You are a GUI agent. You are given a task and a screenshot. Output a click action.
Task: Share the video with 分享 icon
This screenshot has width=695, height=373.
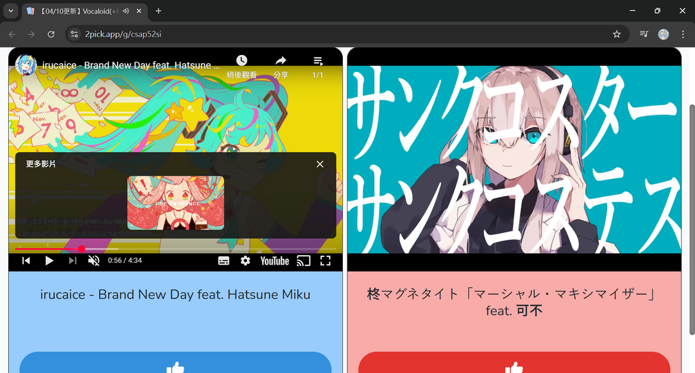click(281, 67)
